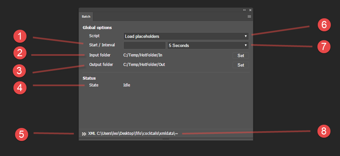Open the panel flyout menu icon
Viewport: 340px width, 156px height.
(249, 16)
